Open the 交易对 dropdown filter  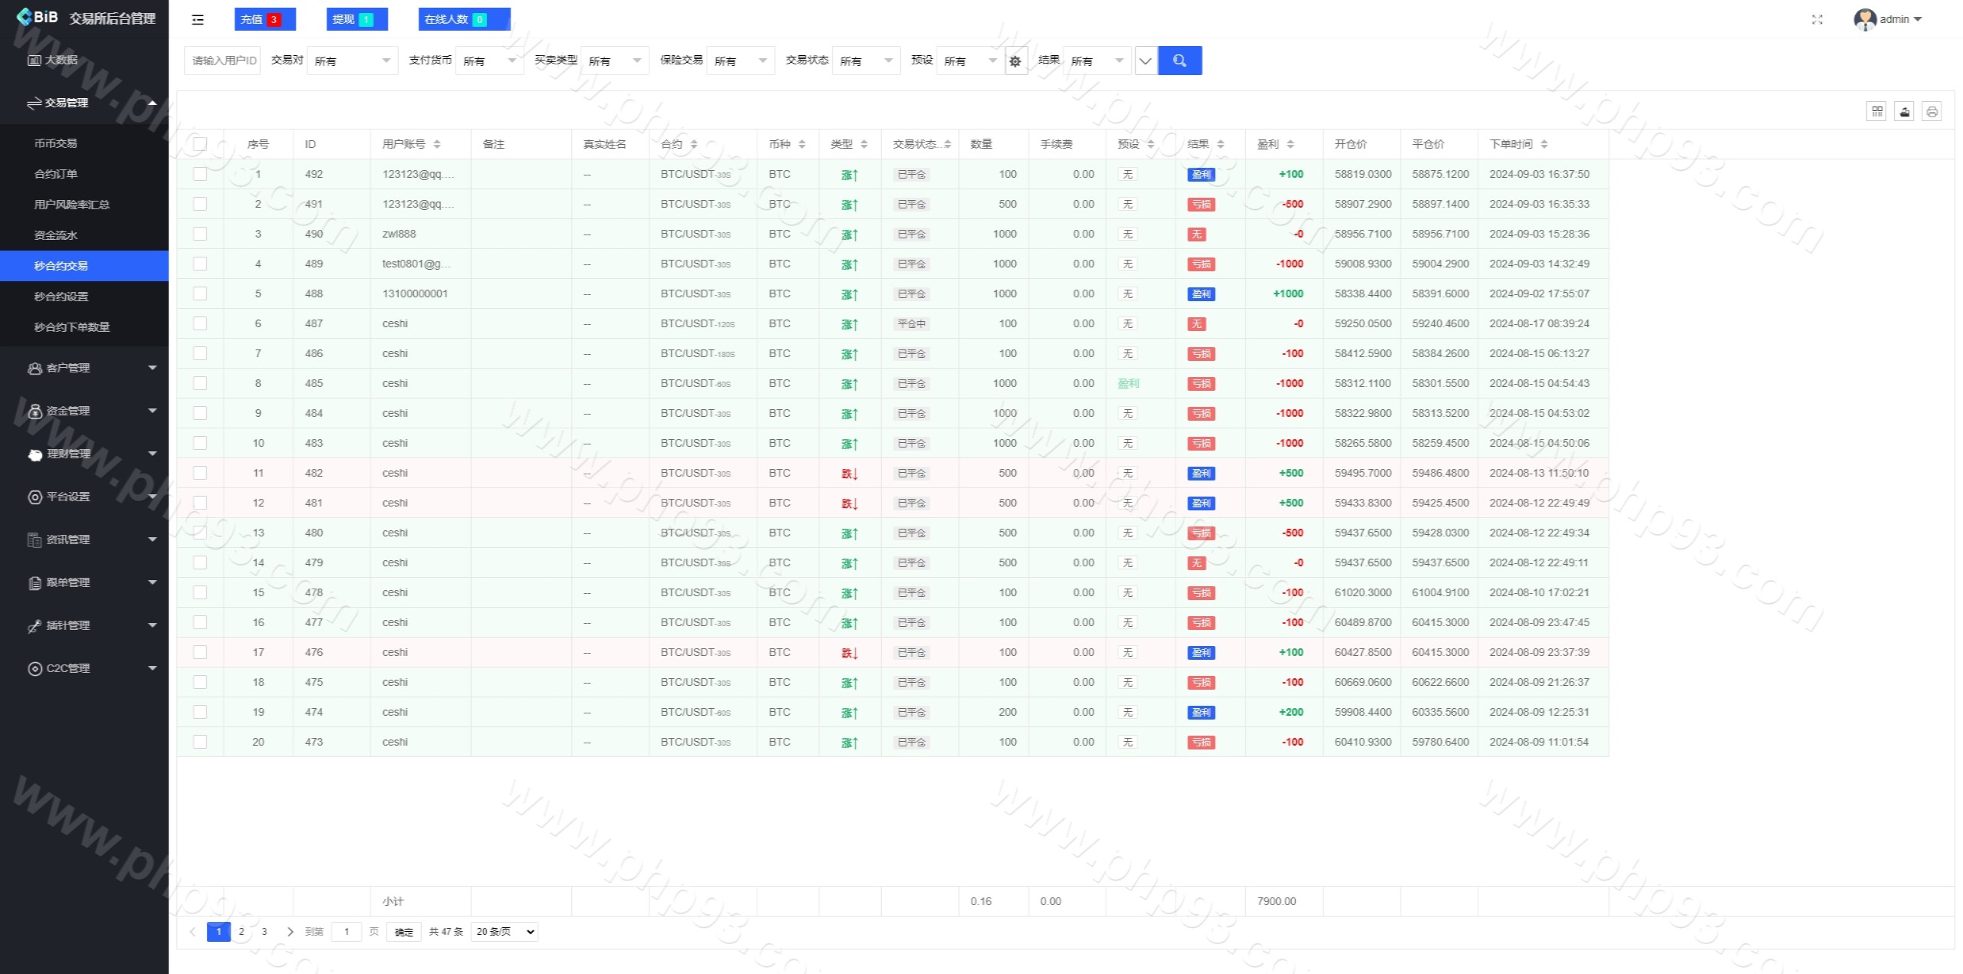(x=352, y=61)
